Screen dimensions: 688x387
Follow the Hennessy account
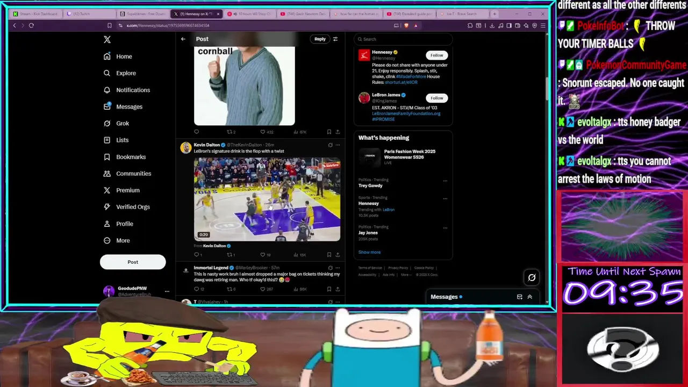436,55
